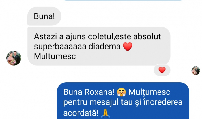202x119 pixels.
Task: Click the word "absolut" in the gray message
Action: [x=147, y=36]
